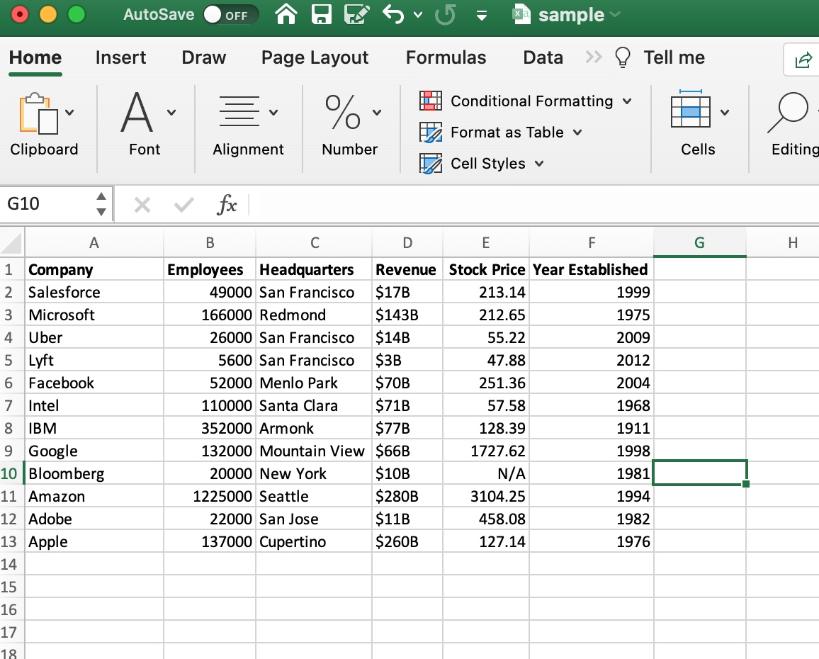Viewport: 819px width, 659px height.
Task: Select row 10 header
Action: 11,473
